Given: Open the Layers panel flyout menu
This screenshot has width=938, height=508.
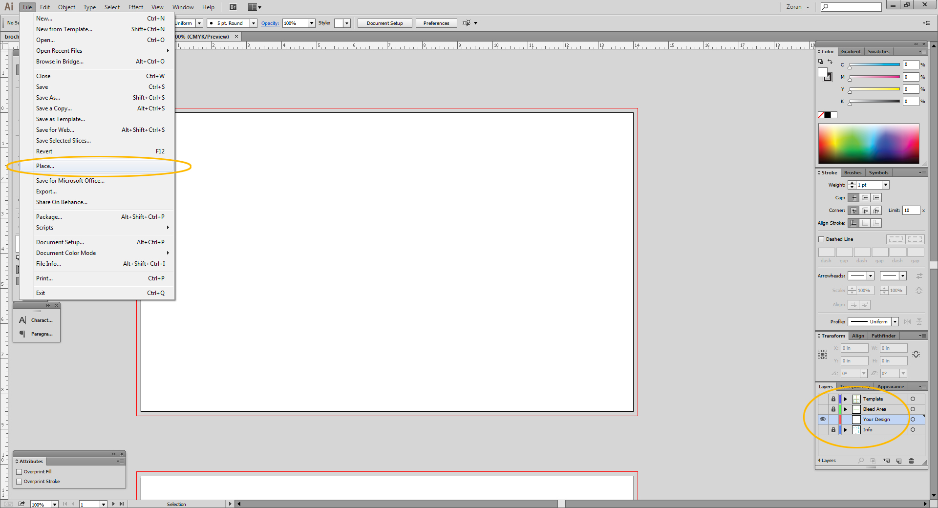Looking at the screenshot, I should coord(922,386).
